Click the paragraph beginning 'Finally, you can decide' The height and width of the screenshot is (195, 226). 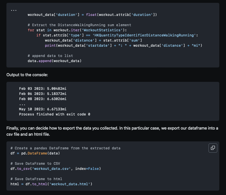112,131
